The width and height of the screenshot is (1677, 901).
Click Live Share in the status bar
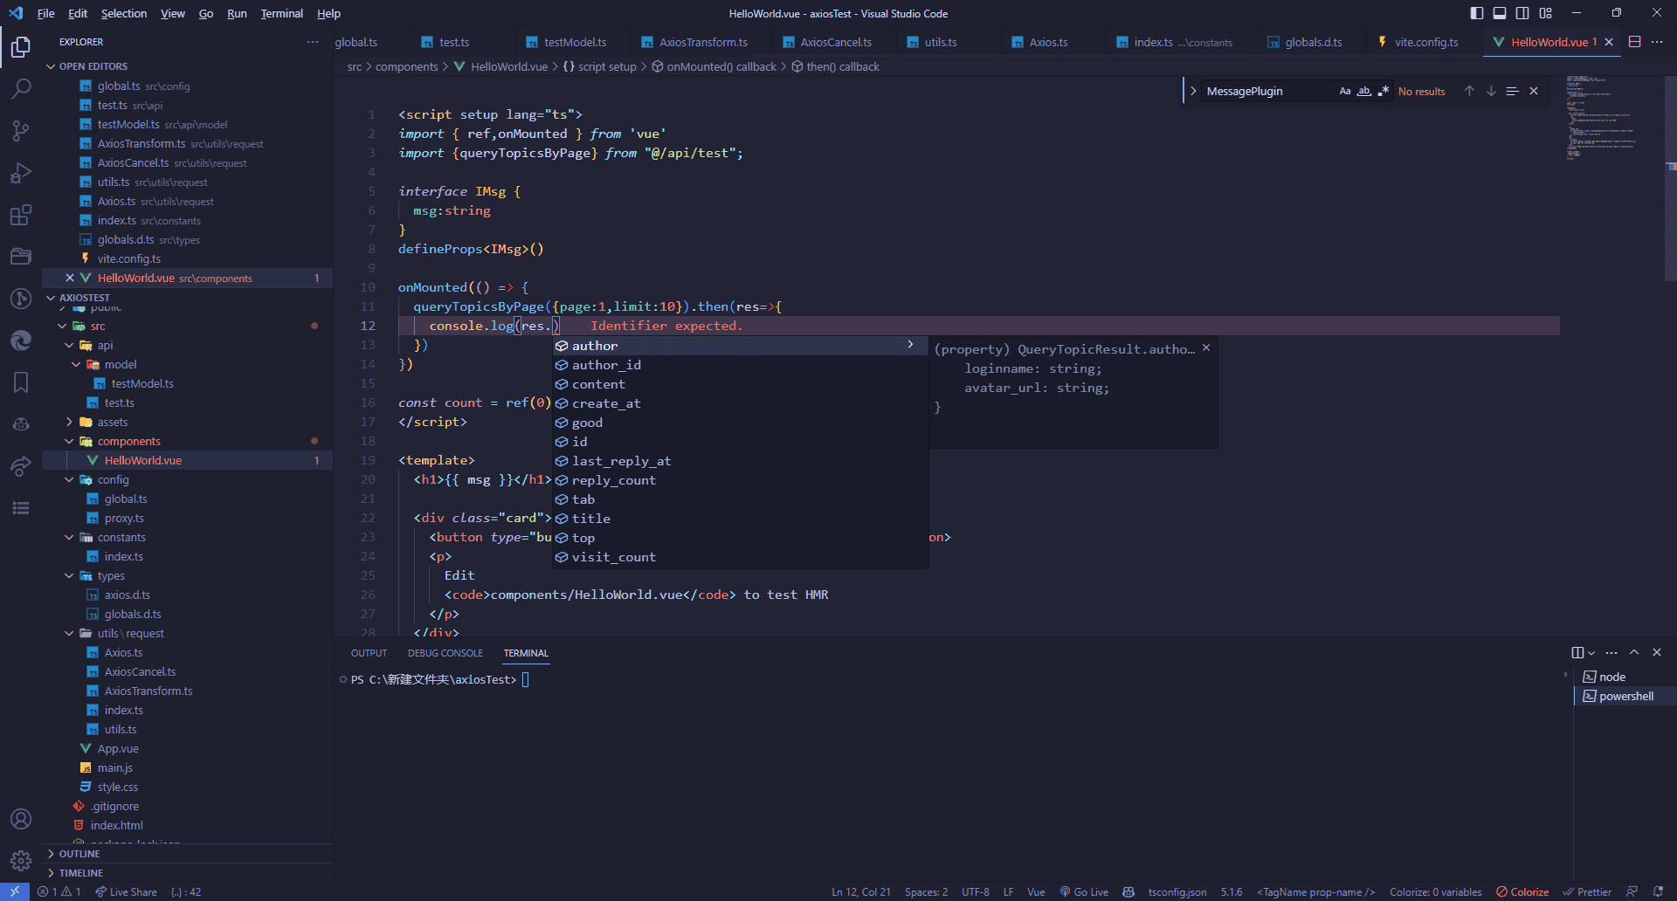pos(127,891)
